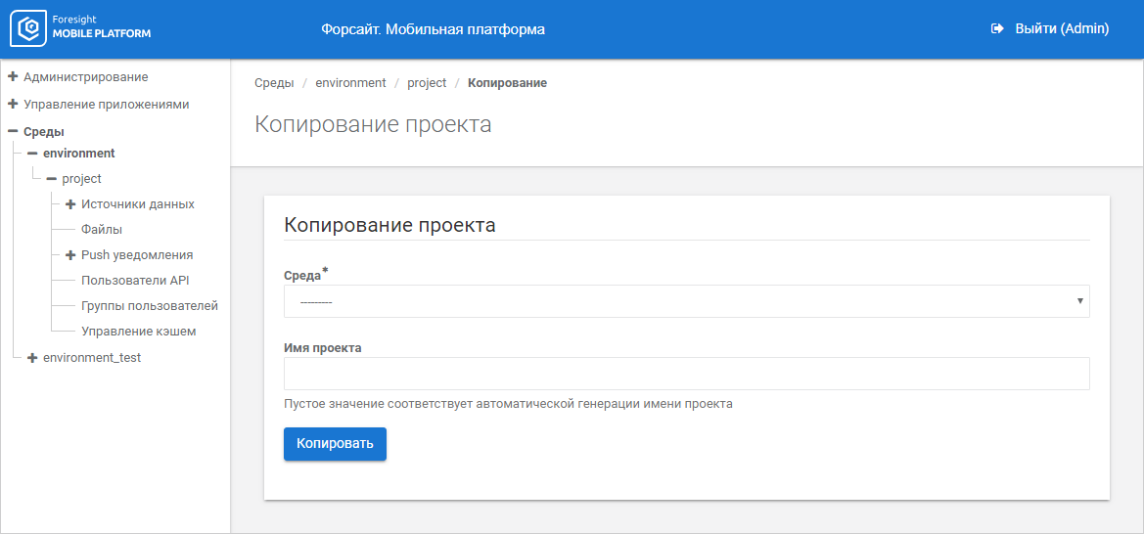Viewport: 1144px width, 534px height.
Task: Click the Foresight Mobile Platform logo
Action: (x=80, y=29)
